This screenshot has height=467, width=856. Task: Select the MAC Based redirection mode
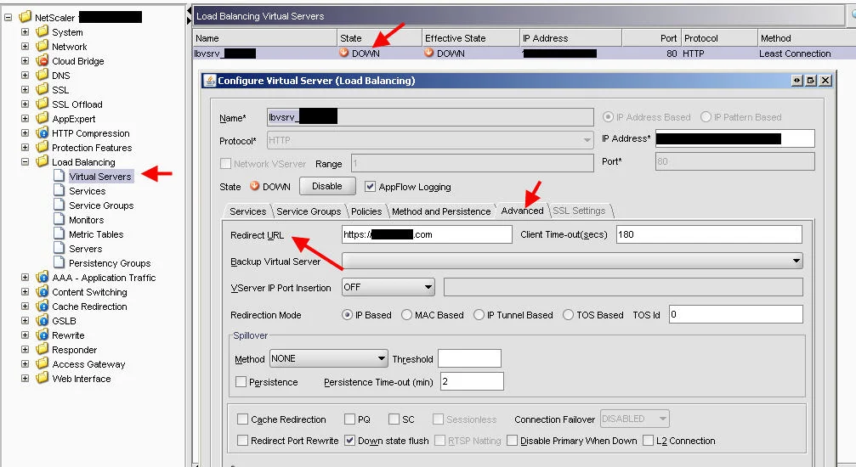tap(406, 315)
